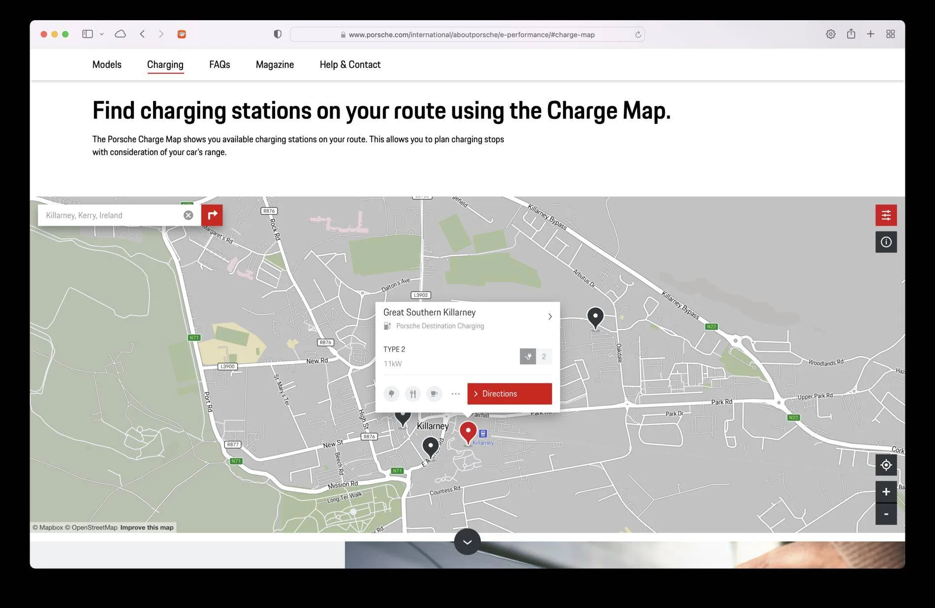Image resolution: width=935 pixels, height=608 pixels.
Task: Zoom in on the map
Action: (886, 492)
